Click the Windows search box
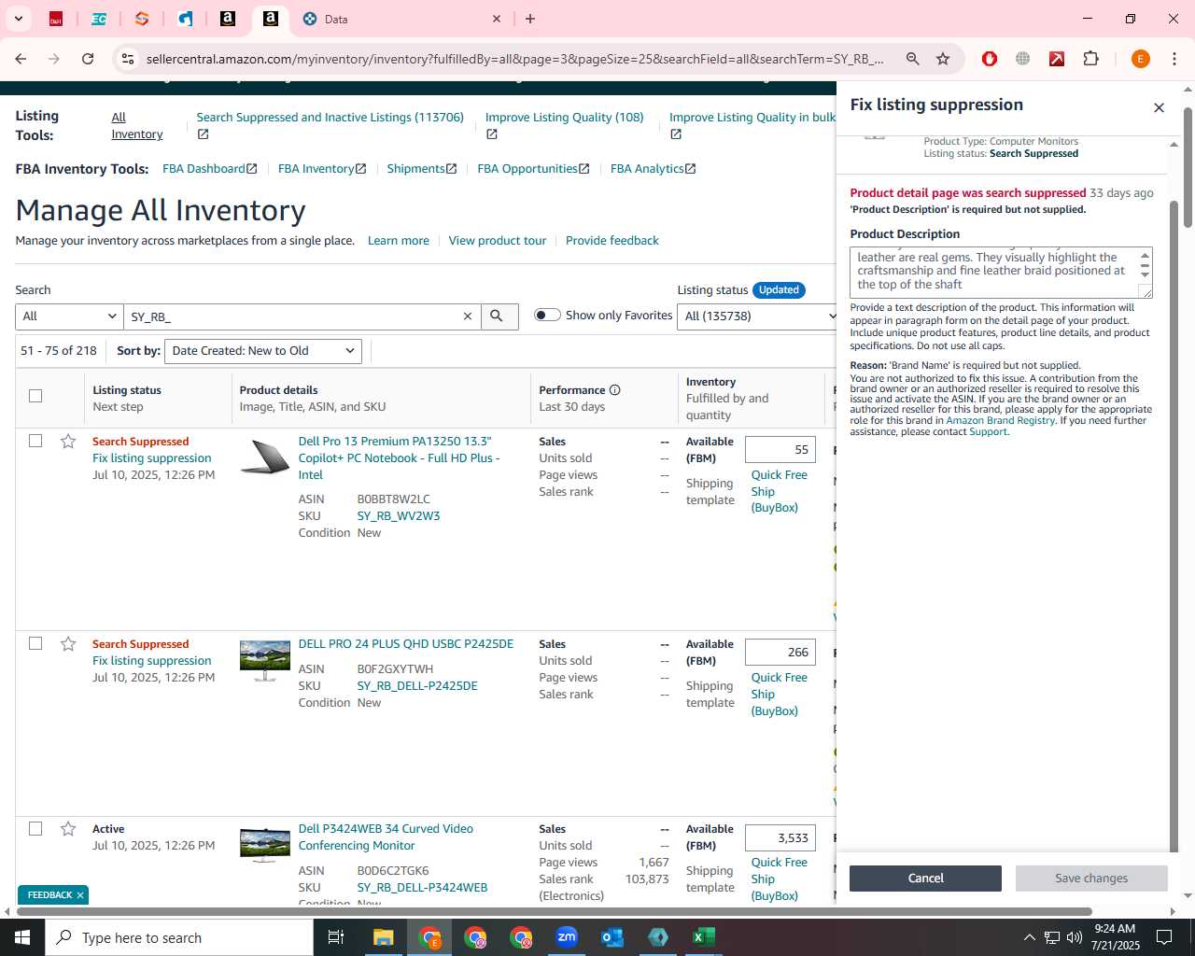Image resolution: width=1195 pixels, height=956 pixels. [x=179, y=937]
